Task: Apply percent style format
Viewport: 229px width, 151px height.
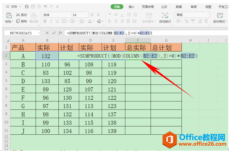Action: (187, 21)
